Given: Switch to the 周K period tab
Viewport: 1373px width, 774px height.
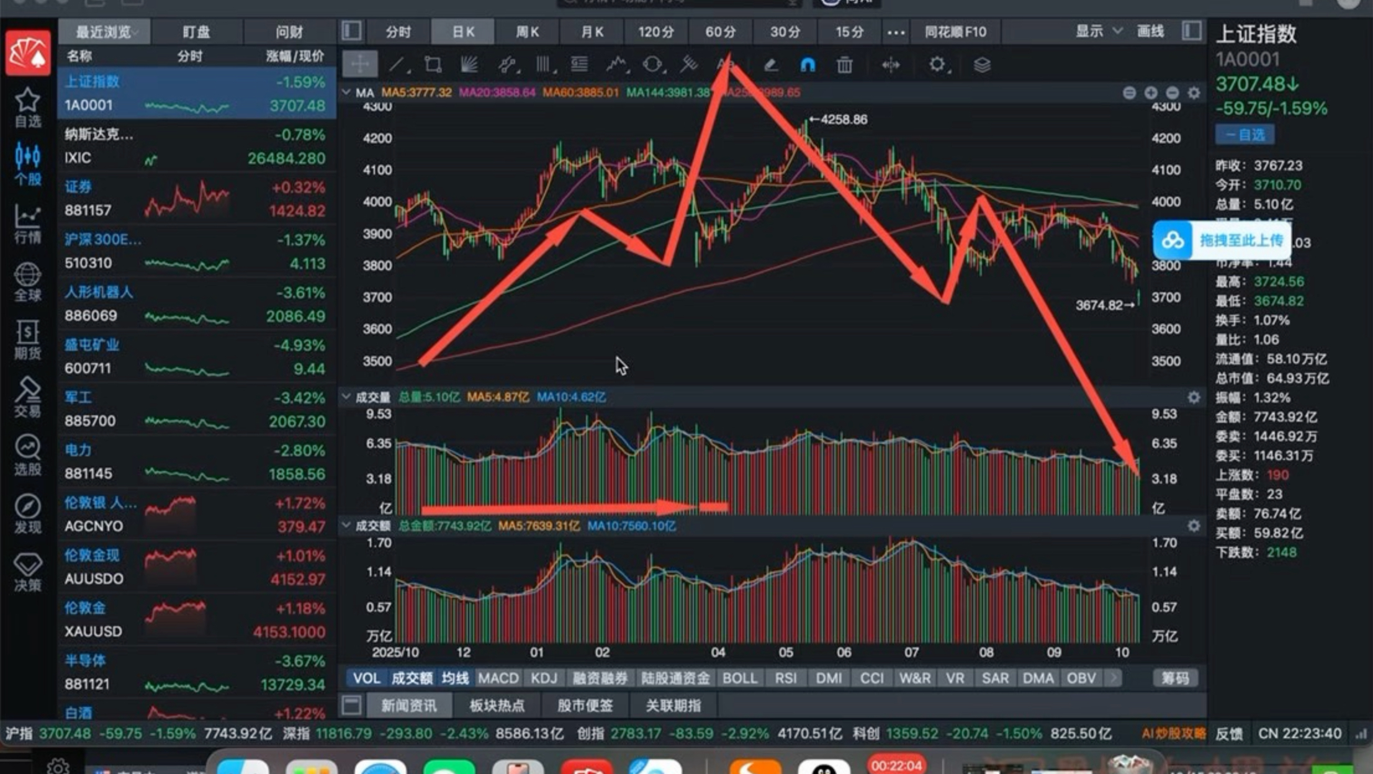Looking at the screenshot, I should (x=527, y=32).
